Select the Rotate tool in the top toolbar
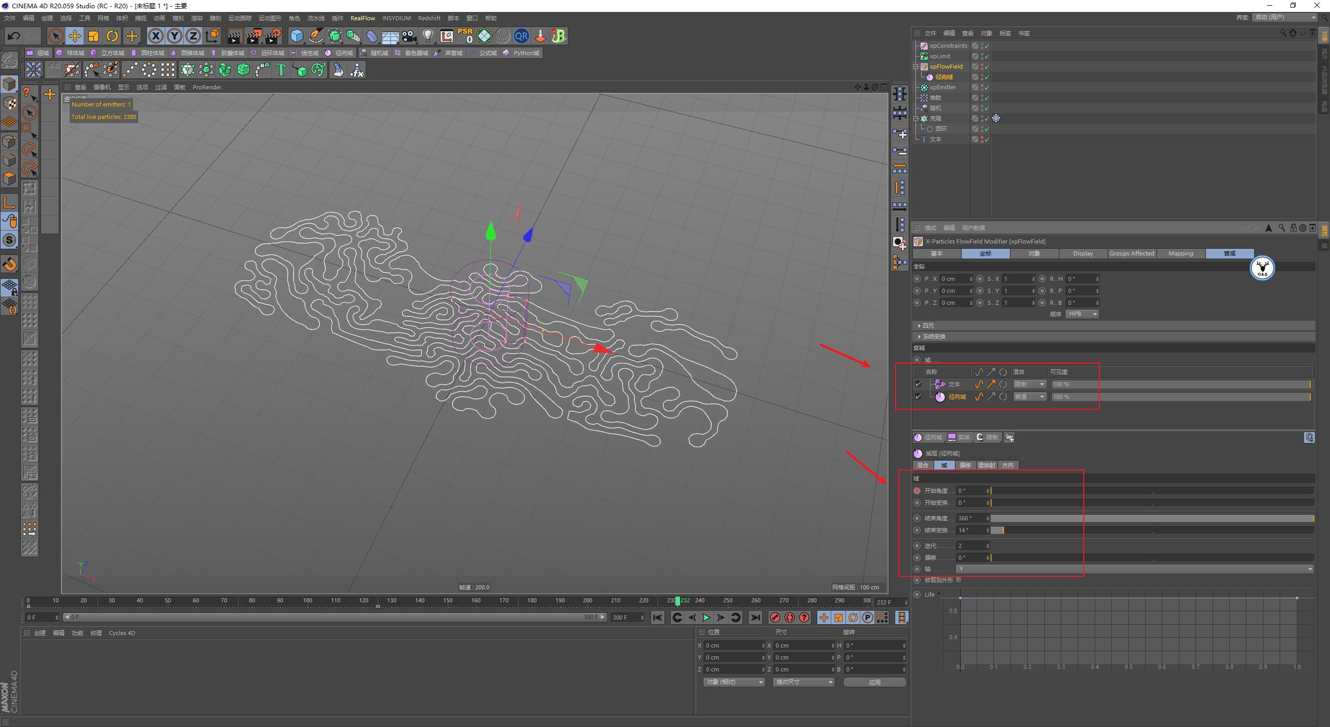 coord(112,36)
